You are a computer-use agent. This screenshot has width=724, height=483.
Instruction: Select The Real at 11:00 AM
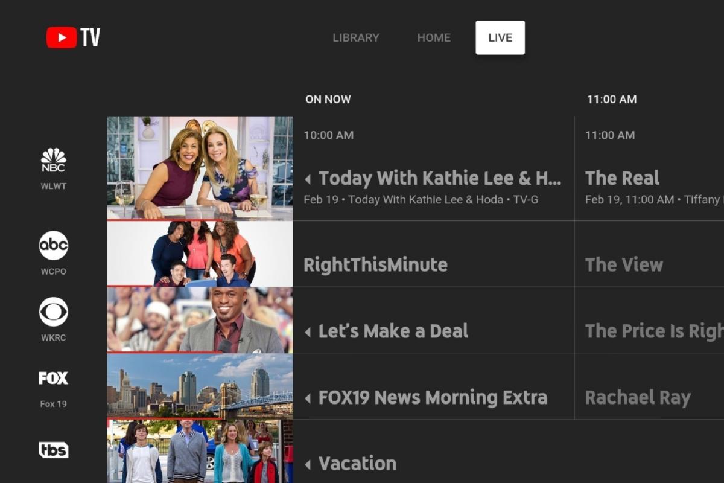point(622,178)
